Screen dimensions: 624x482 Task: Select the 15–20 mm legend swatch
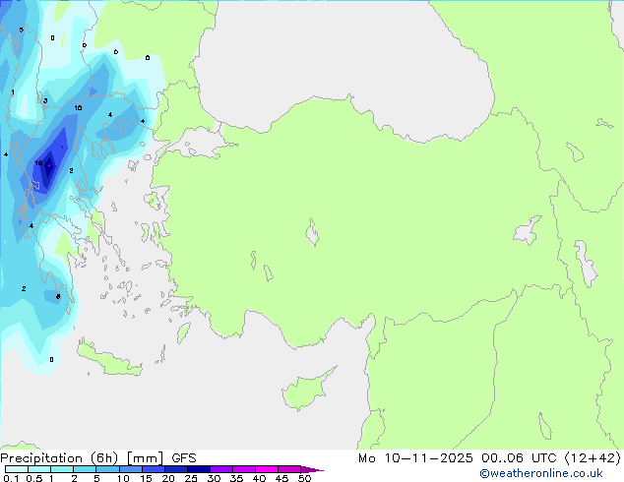pyautogui.click(x=153, y=469)
